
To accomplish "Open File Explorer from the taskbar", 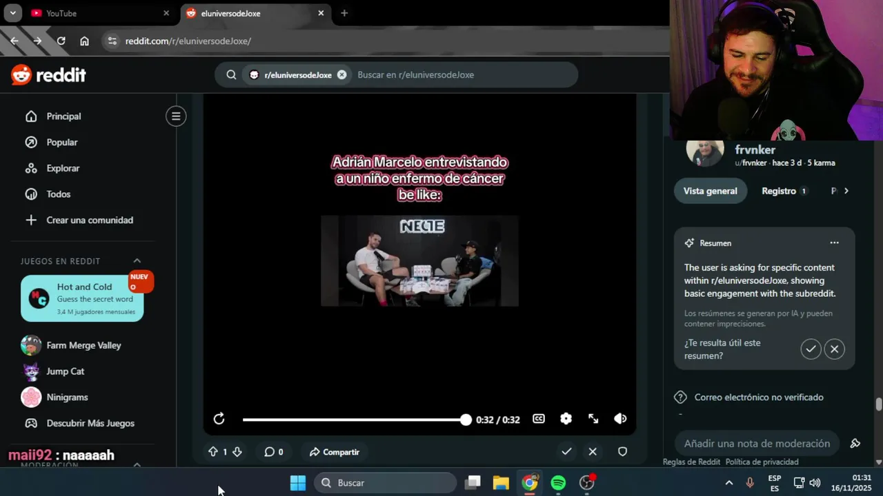I will click(x=501, y=483).
